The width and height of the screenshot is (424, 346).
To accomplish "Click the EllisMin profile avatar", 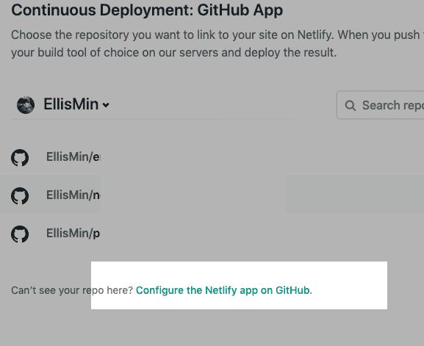I will click(26, 105).
